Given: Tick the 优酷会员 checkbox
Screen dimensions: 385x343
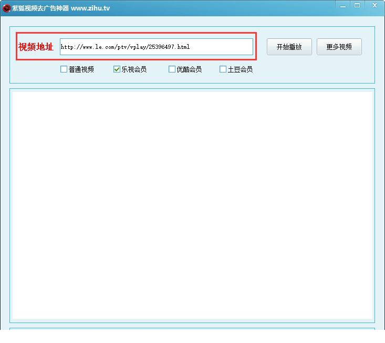Looking at the screenshot, I should tap(172, 69).
